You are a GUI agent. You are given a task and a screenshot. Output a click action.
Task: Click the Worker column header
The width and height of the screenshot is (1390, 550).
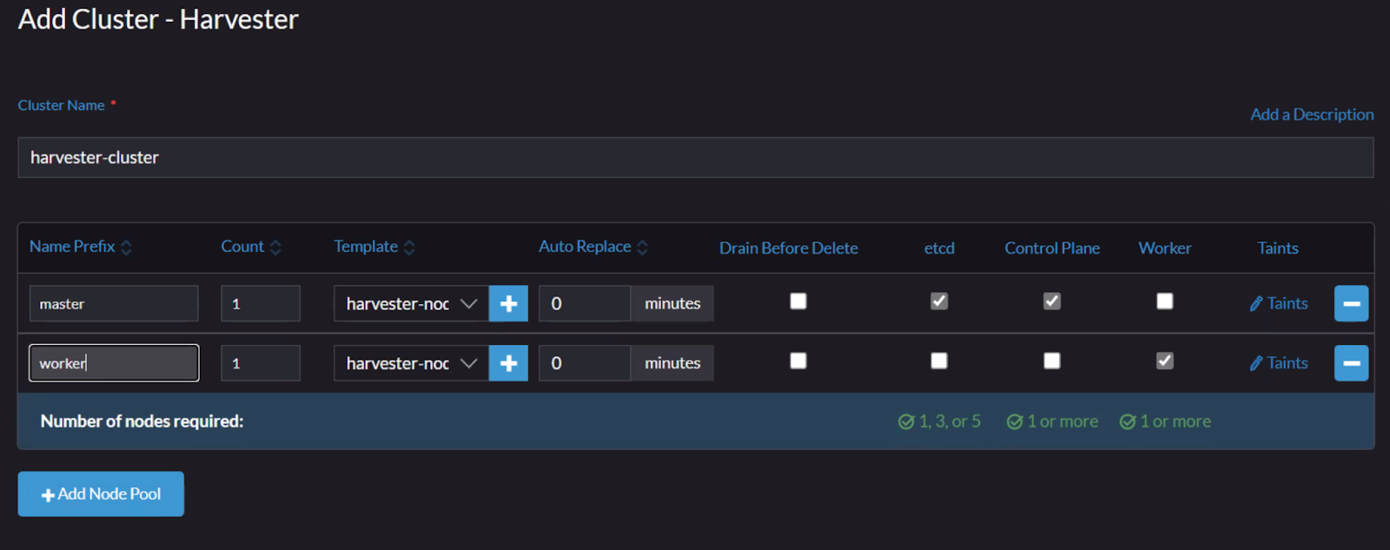tap(1165, 248)
